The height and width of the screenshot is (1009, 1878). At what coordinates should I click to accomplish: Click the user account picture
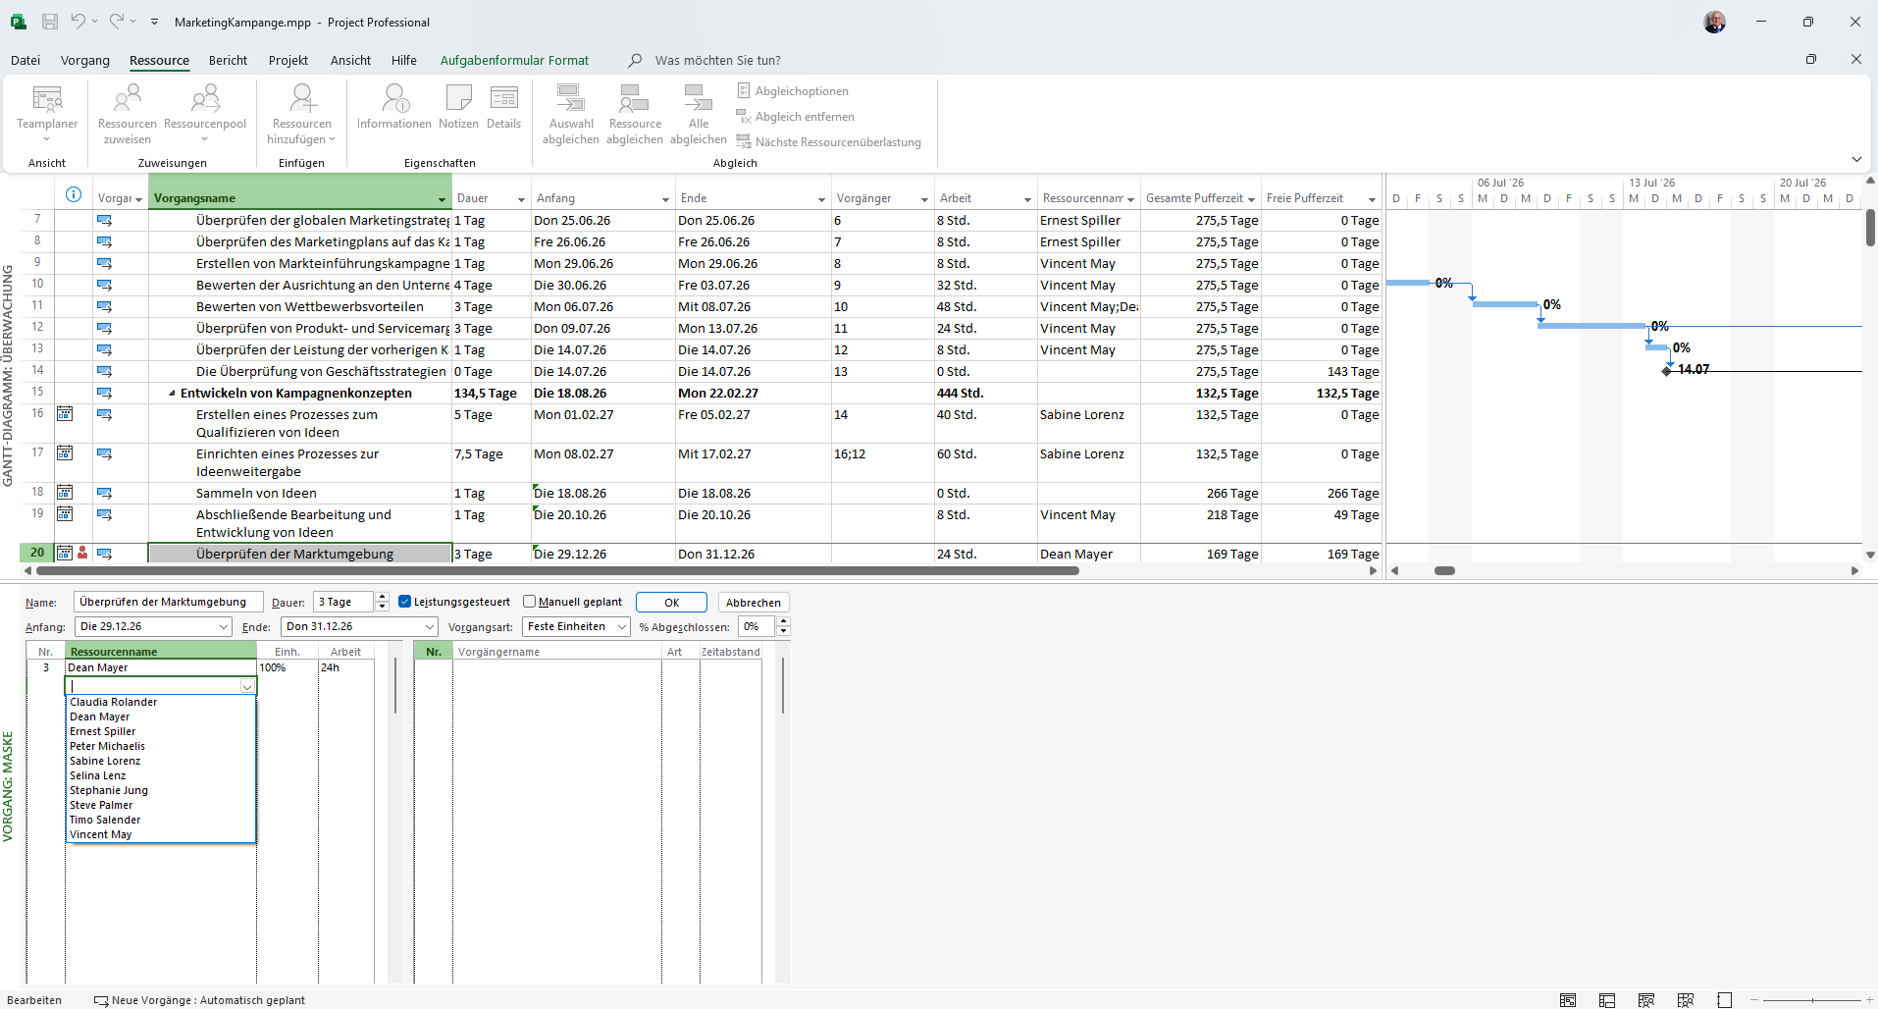click(1714, 22)
